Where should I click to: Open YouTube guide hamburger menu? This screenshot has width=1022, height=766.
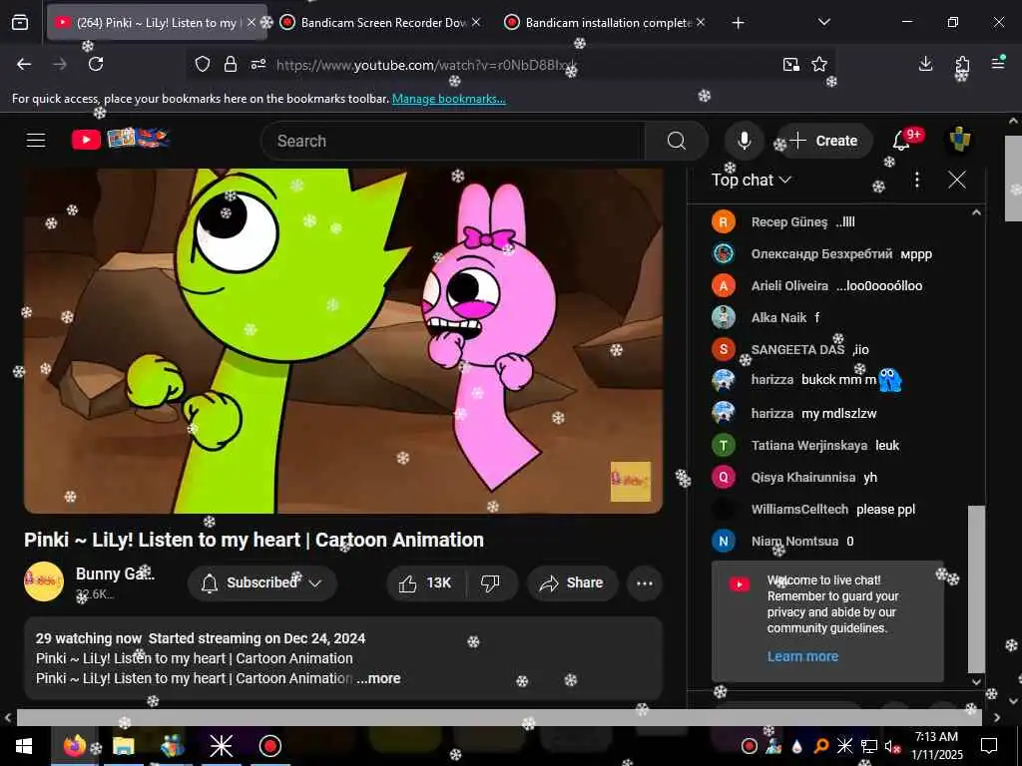coord(36,140)
